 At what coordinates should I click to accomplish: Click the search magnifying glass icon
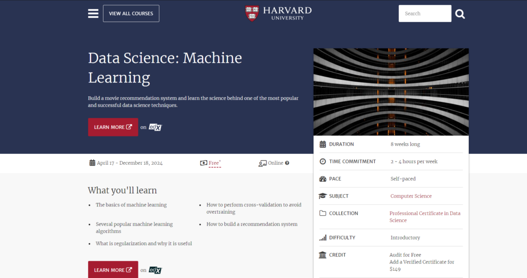460,14
